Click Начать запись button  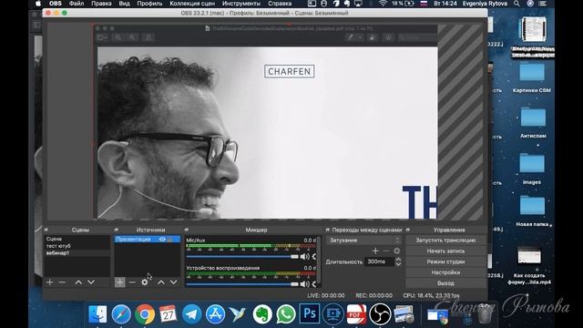[445, 251]
